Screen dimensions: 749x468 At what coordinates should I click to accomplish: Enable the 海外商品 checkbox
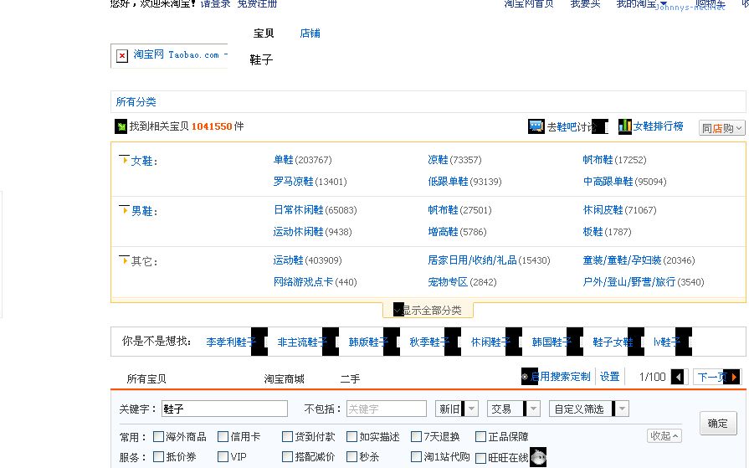[x=158, y=436]
